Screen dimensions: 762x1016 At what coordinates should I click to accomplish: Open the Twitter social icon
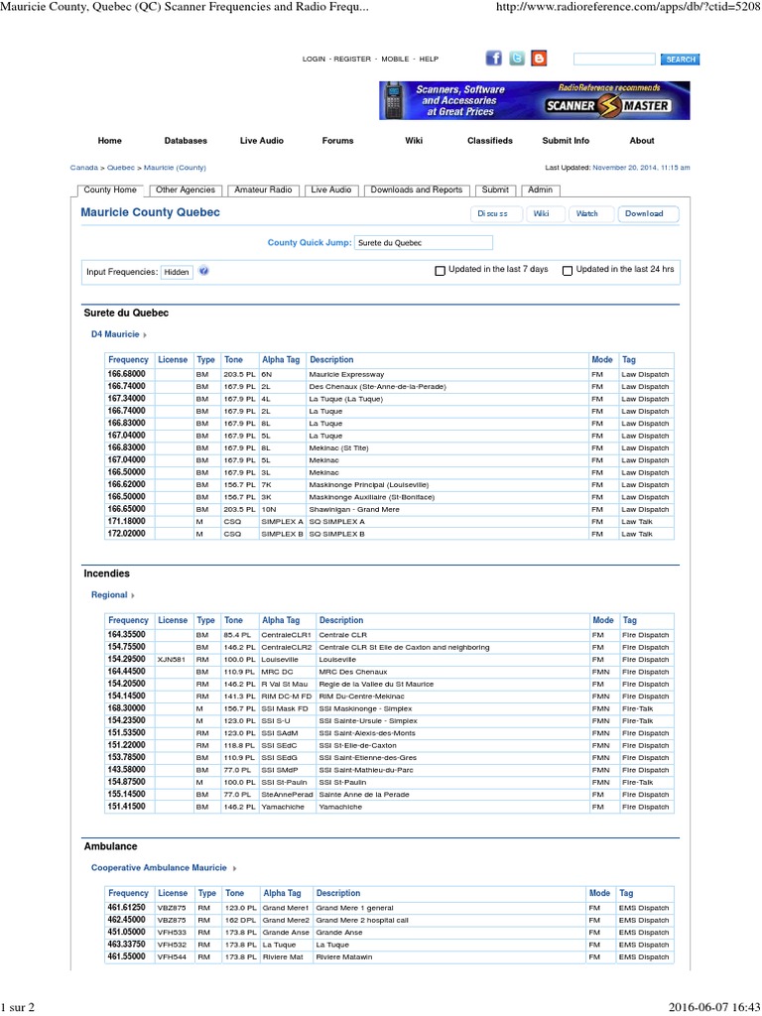point(516,59)
